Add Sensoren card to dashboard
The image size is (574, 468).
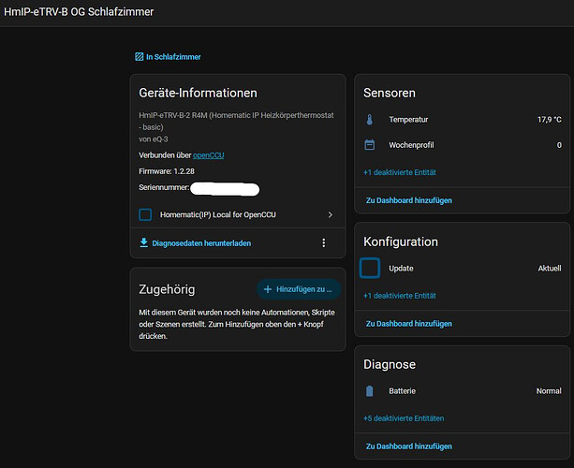coord(409,200)
